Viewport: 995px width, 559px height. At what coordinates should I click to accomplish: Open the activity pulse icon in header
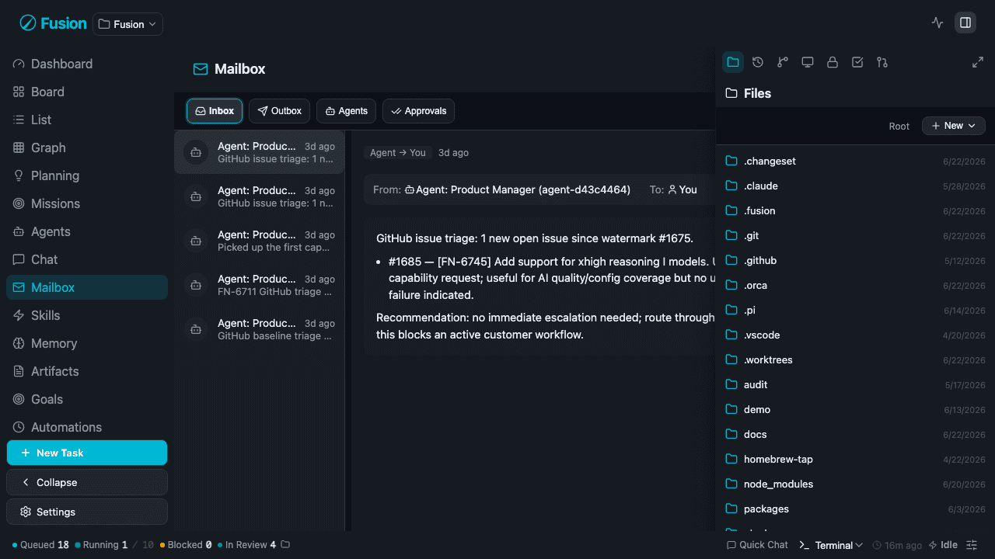click(x=937, y=23)
